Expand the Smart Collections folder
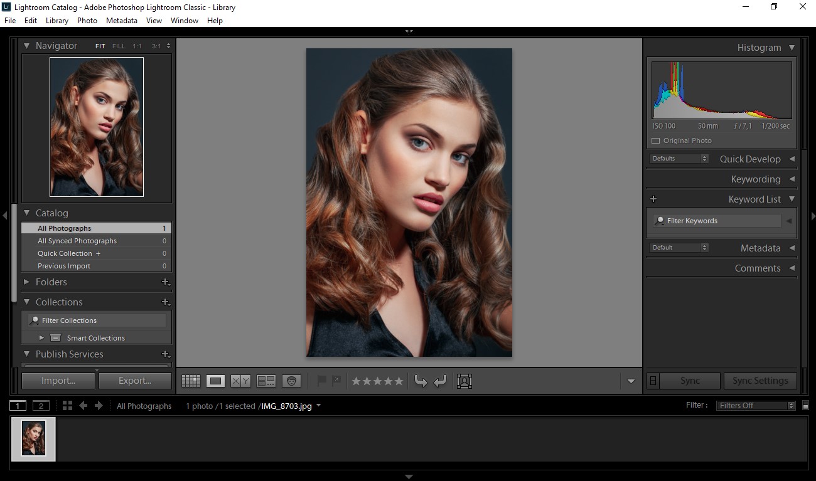The image size is (816, 481). point(41,337)
